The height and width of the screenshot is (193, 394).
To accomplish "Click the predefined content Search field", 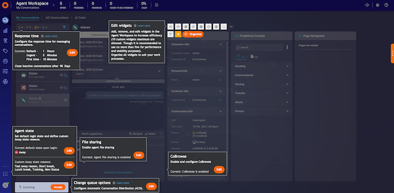I will pyautogui.click(x=259, y=47).
